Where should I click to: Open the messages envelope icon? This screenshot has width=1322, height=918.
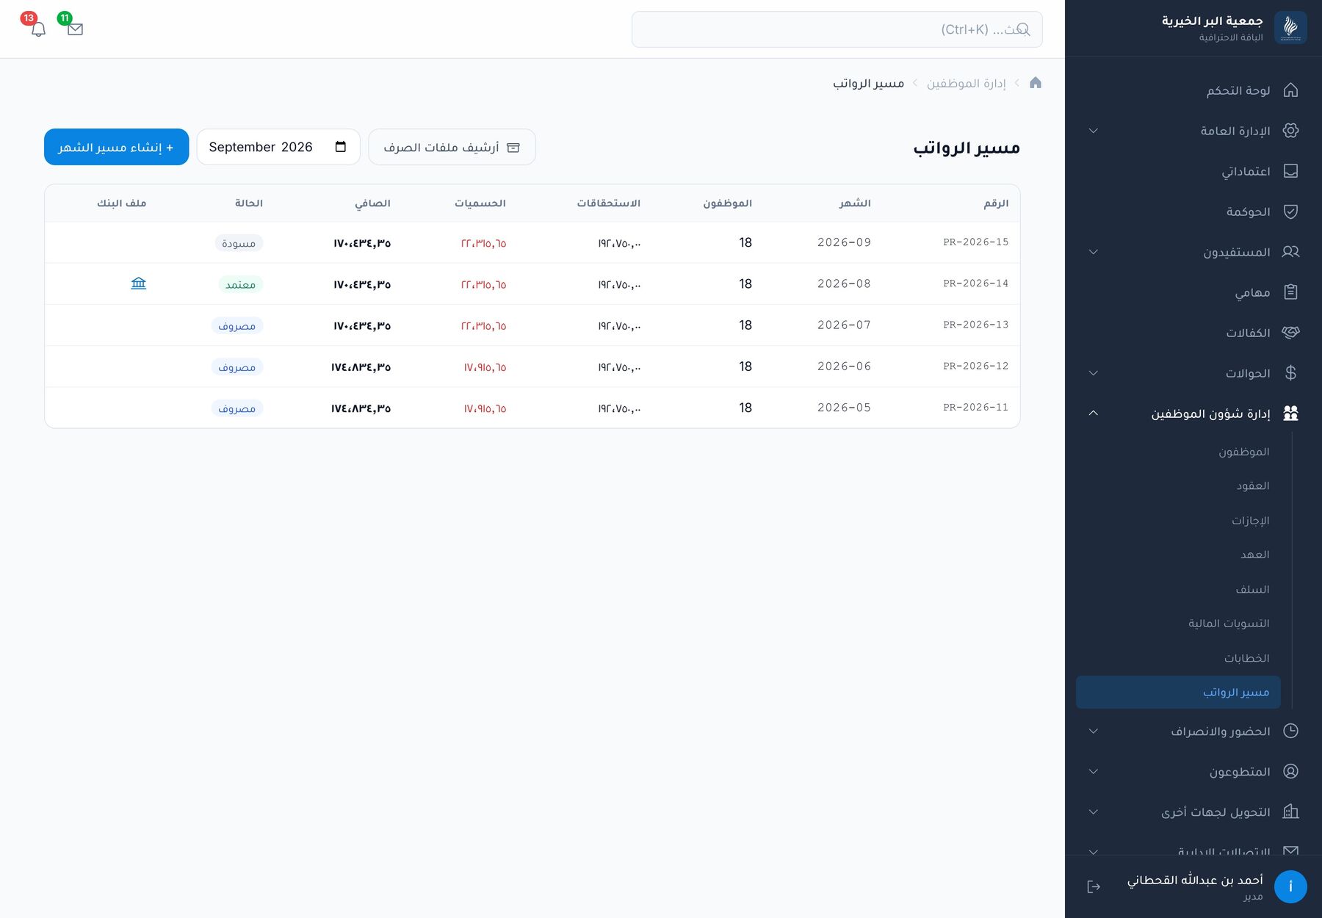75,29
